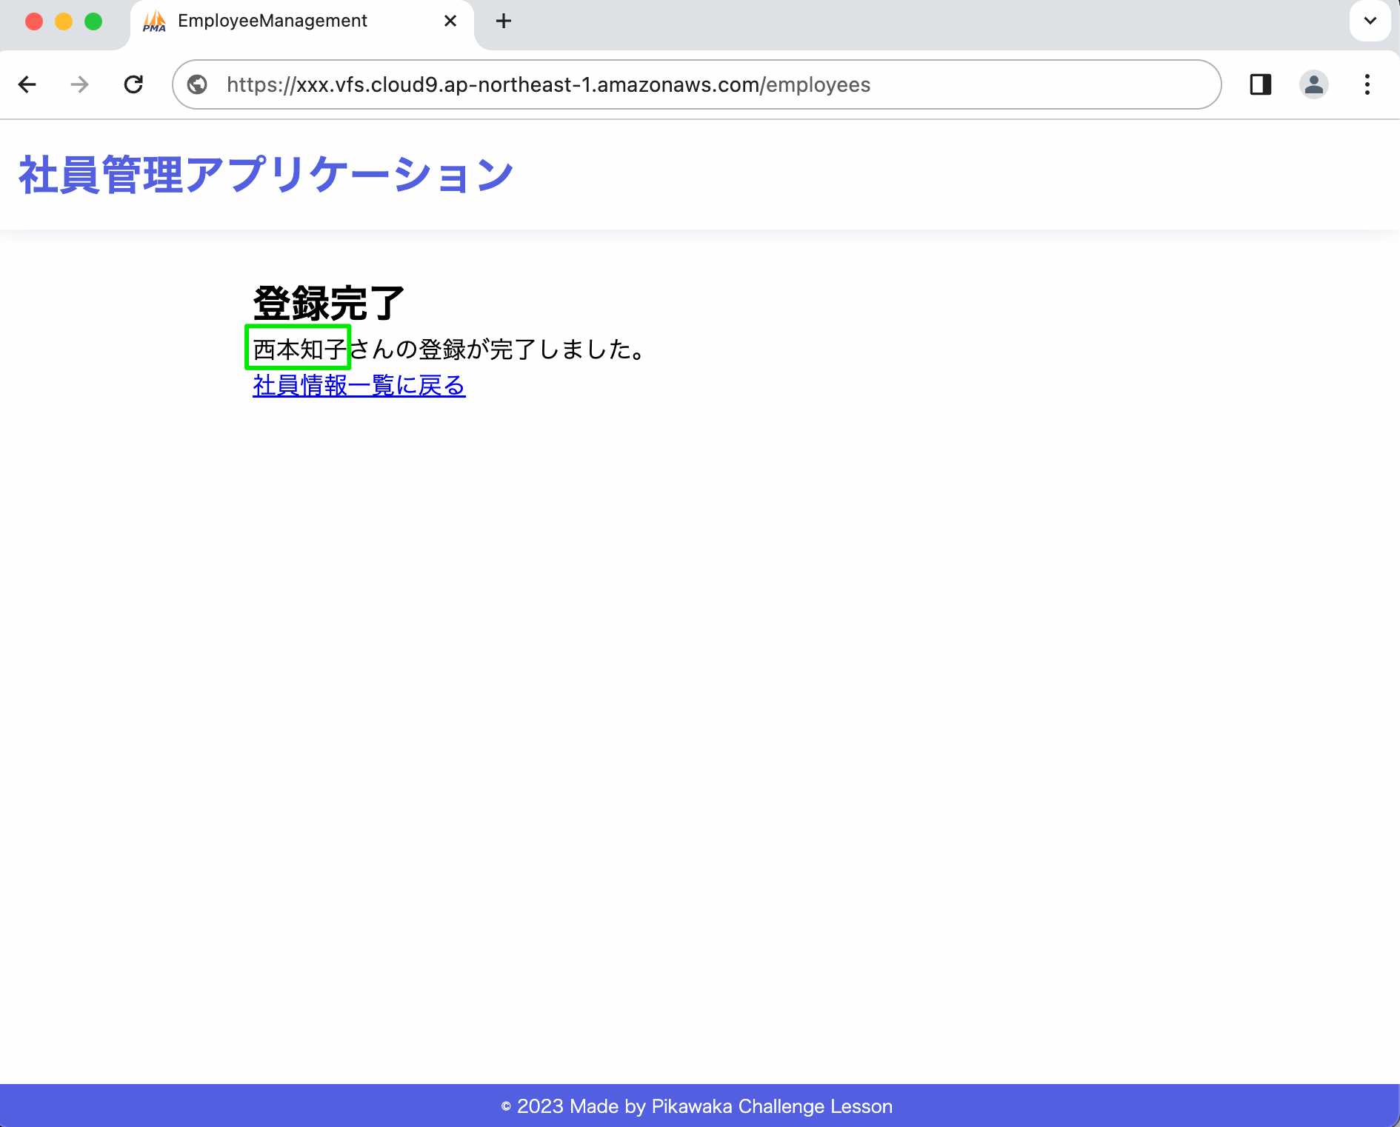Open the user profile avatar
The image size is (1400, 1127).
click(x=1313, y=84)
